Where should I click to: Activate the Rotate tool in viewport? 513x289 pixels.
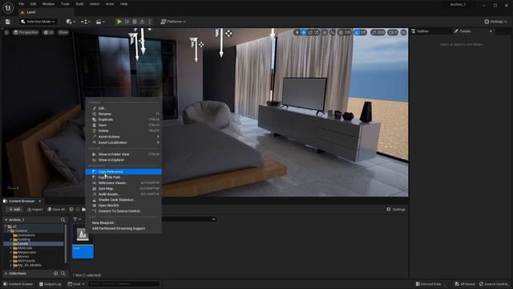[x=310, y=32]
